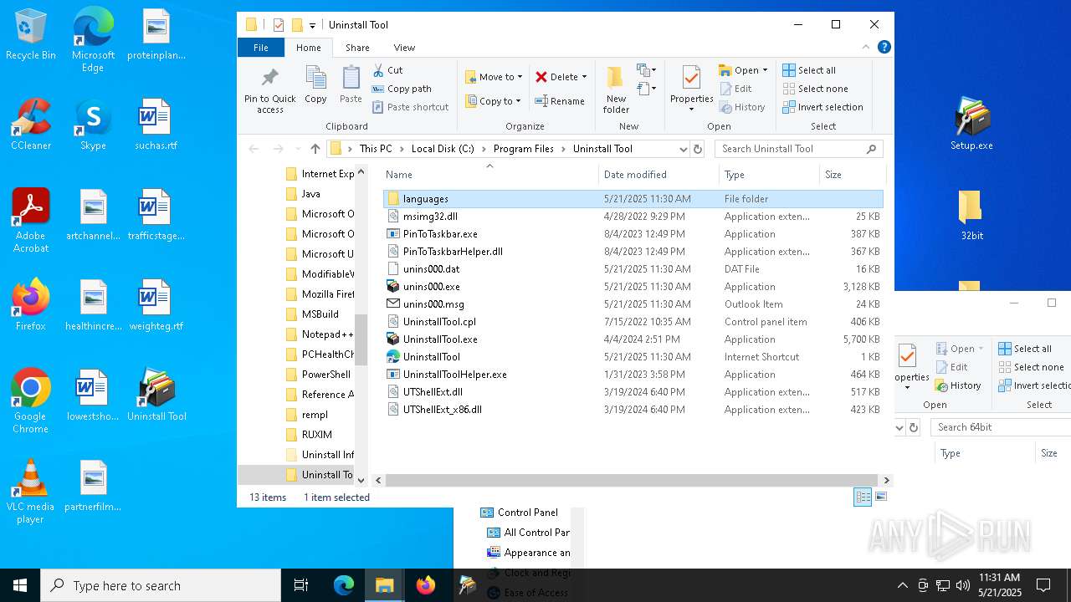The image size is (1071, 602).
Task: Select MSBuild folder in navigation tree
Action: pos(311,314)
